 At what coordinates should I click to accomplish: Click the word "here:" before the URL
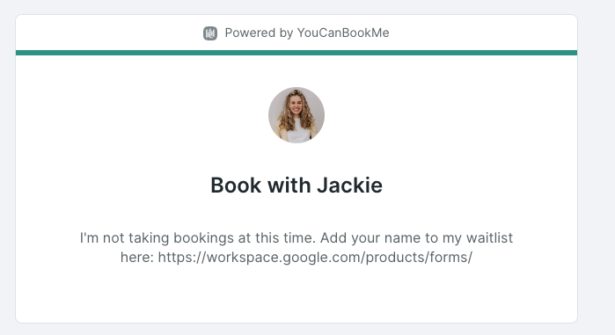tap(137, 258)
